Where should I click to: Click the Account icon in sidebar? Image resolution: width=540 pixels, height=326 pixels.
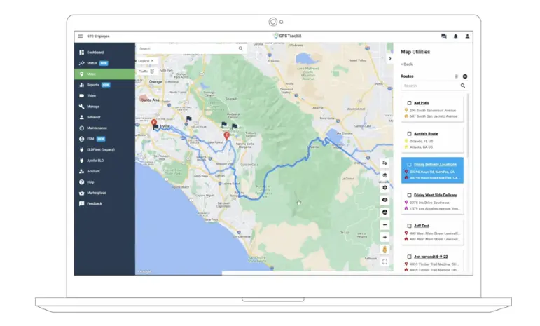tap(82, 171)
